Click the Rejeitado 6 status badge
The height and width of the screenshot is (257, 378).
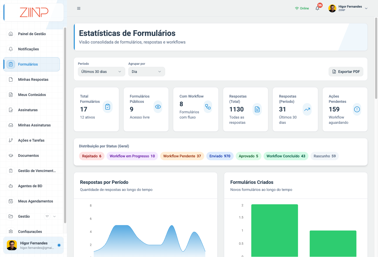pos(92,156)
